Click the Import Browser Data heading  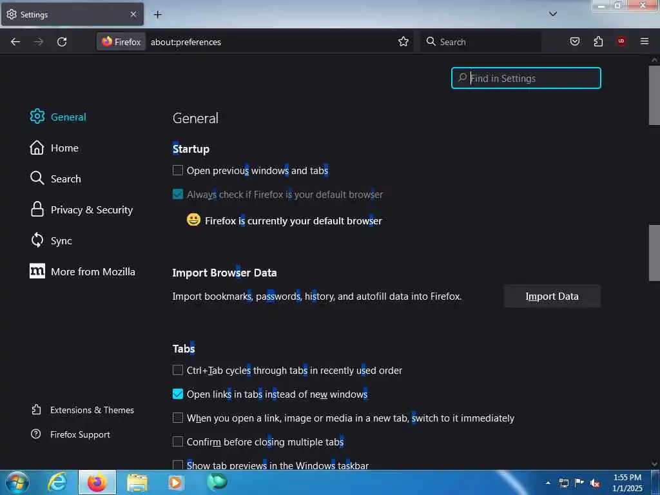(x=224, y=273)
